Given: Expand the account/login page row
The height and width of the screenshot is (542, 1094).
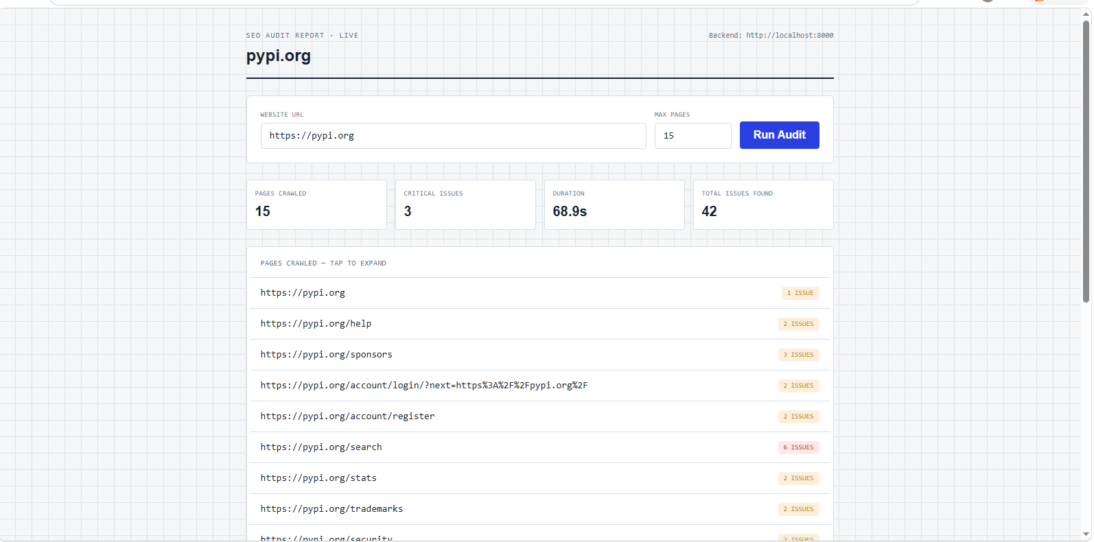Looking at the screenshot, I should click(x=539, y=386).
